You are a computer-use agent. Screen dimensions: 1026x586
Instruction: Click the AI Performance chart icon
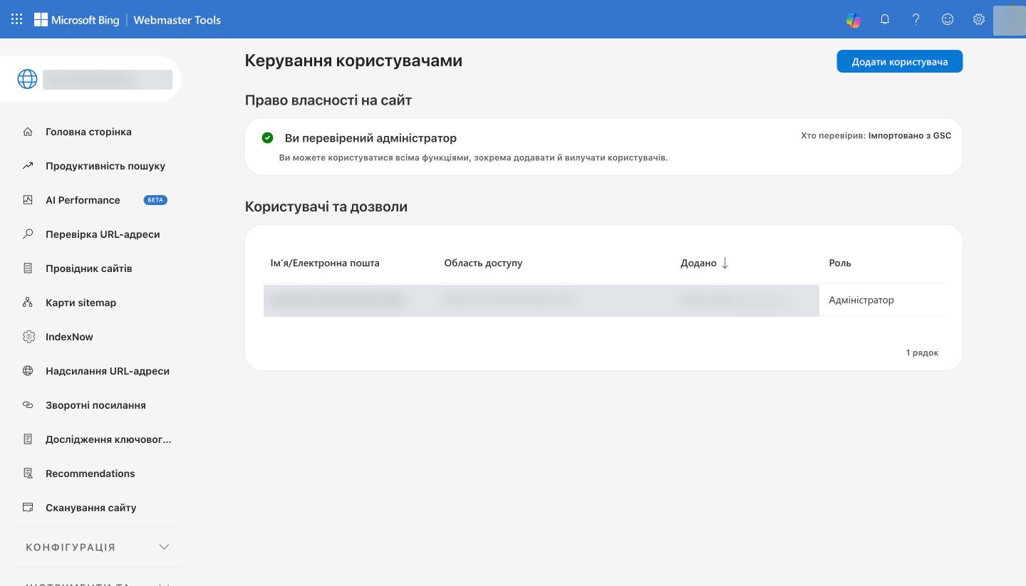[28, 200]
